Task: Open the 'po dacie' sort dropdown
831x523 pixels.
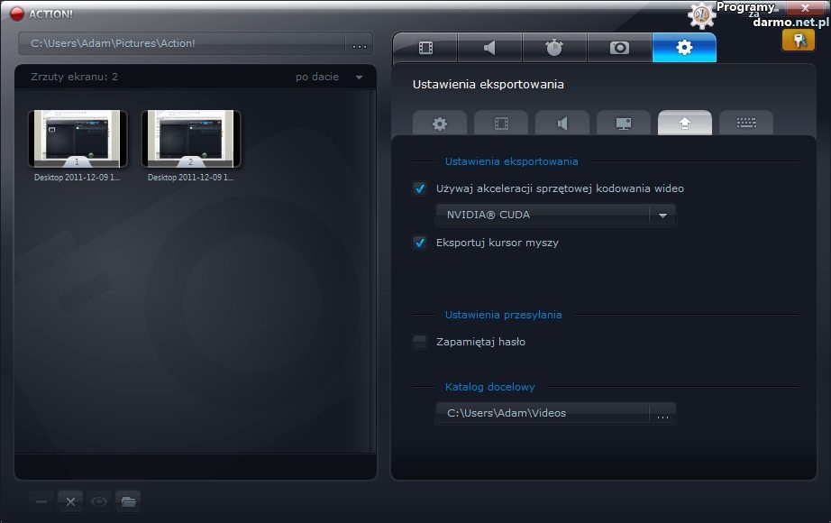Action: point(329,78)
